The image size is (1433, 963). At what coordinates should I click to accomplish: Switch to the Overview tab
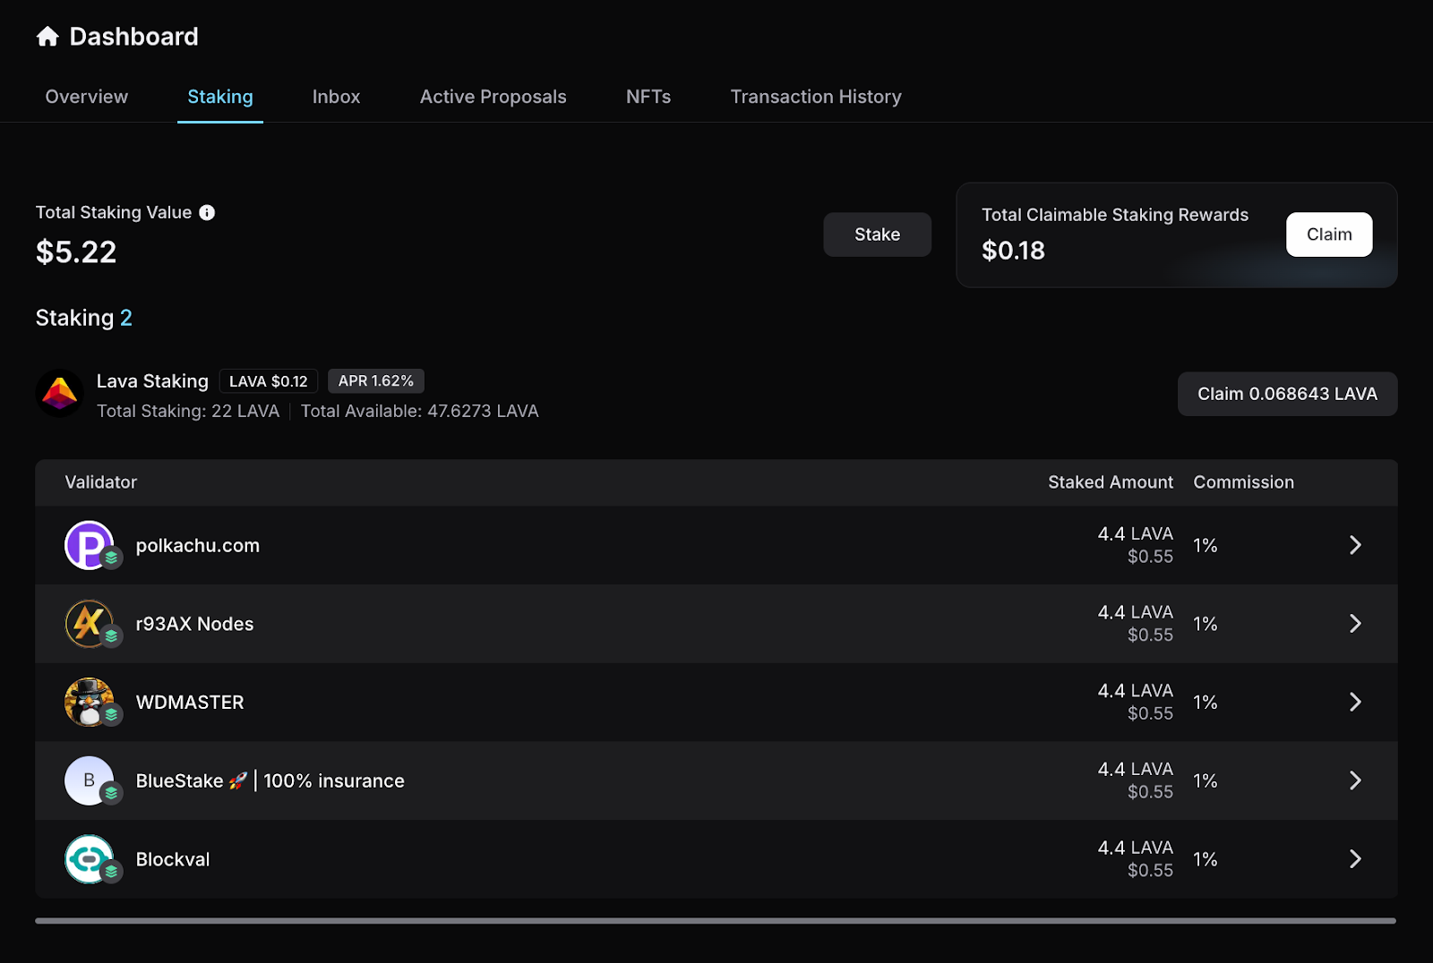87,97
